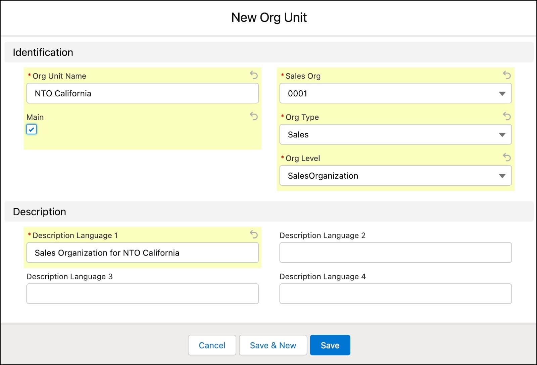Screen dimensions: 537x365
Task: Click the Description section header
Action: coord(39,212)
